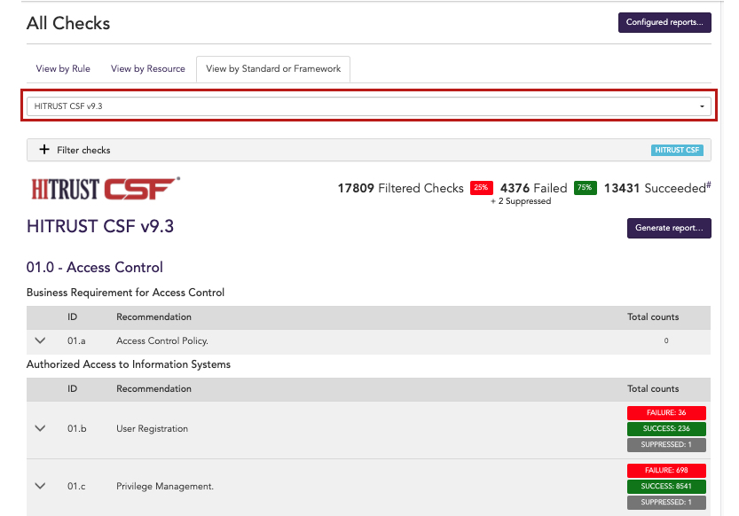
Task: Switch to View by Resource tab
Action: pyautogui.click(x=148, y=69)
